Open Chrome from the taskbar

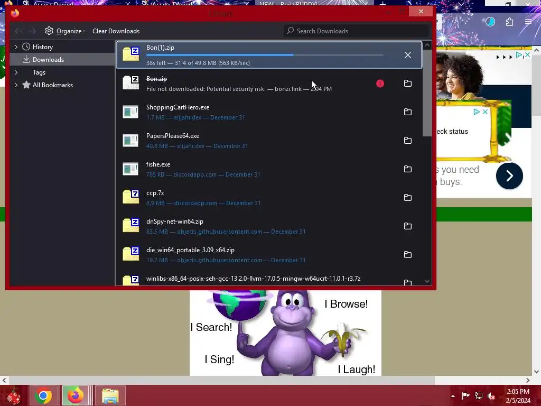(43, 395)
